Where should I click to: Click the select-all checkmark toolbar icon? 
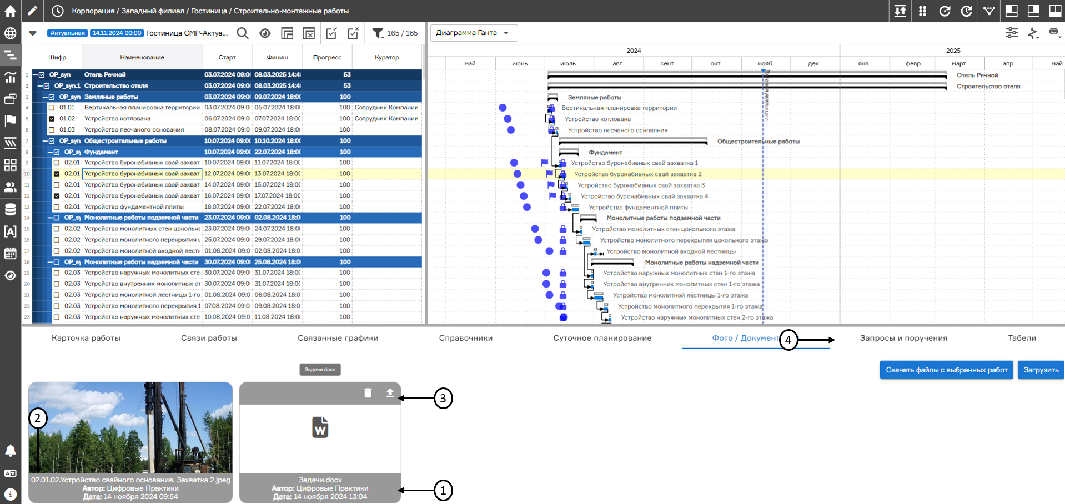331,33
